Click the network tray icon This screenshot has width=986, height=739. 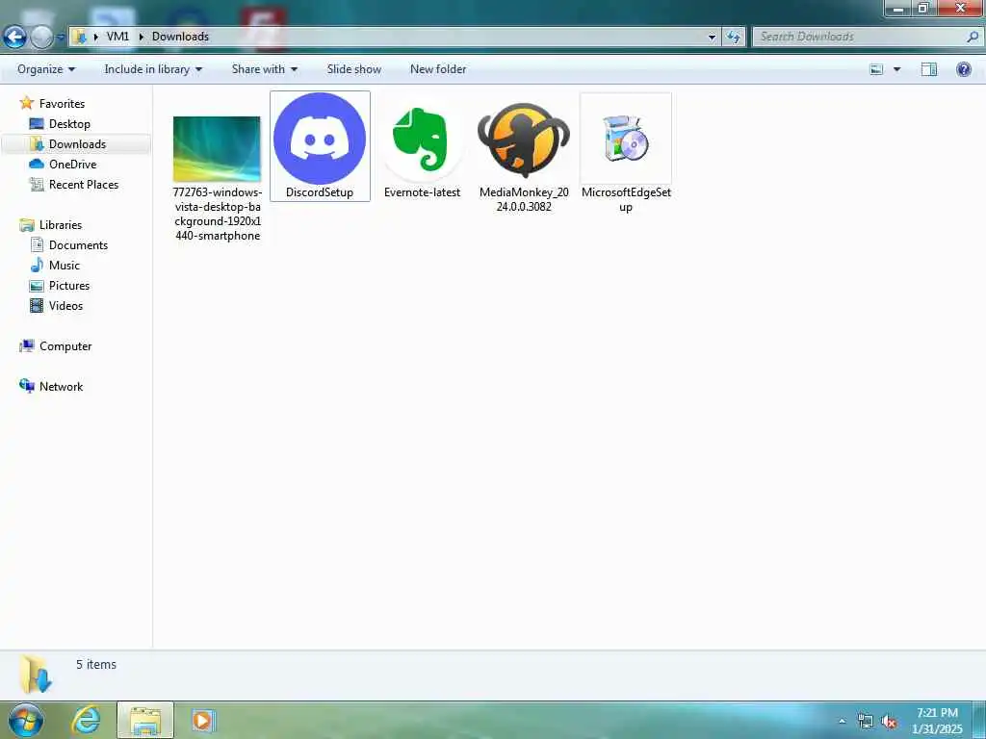866,721
